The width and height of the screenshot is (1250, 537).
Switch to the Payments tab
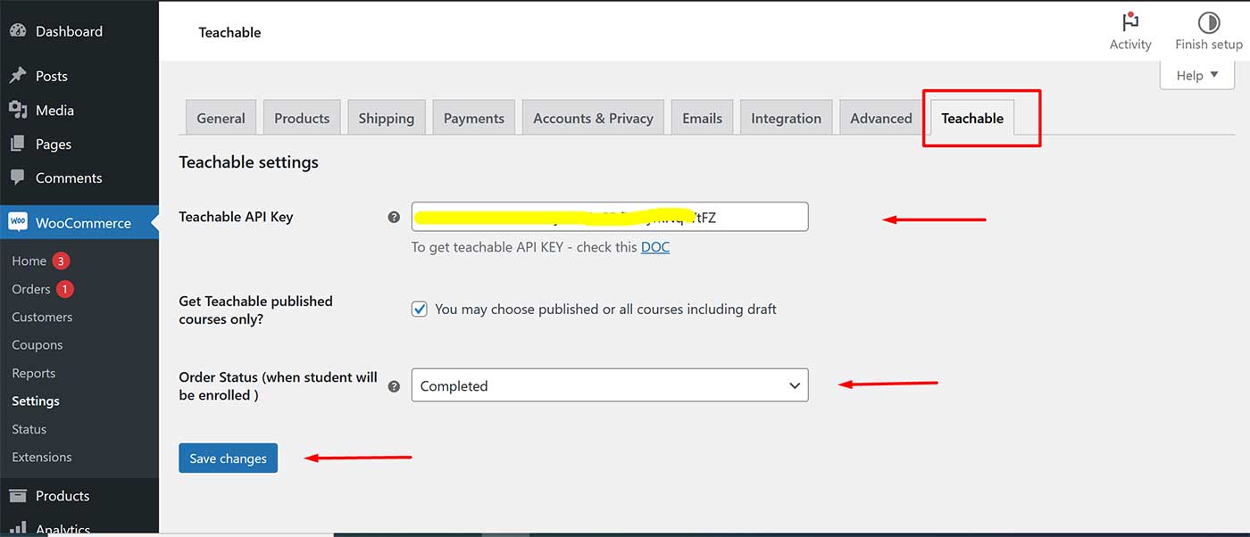coord(474,118)
